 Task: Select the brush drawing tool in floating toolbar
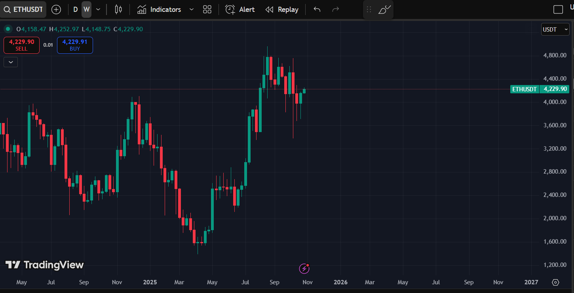384,9
